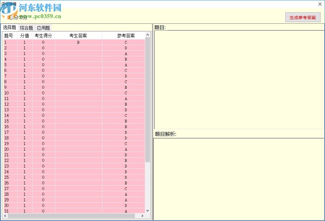This screenshot has height=221, width=325.
Task: Select reference answer for question 30
Action: point(126,205)
